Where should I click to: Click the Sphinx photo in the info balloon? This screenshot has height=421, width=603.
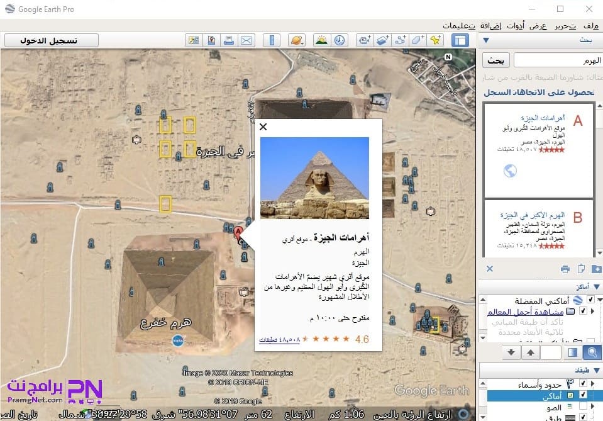point(314,178)
